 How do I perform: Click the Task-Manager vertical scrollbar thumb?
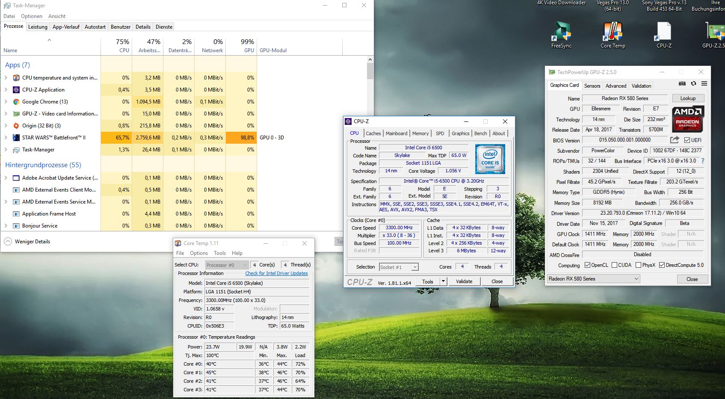(x=370, y=71)
